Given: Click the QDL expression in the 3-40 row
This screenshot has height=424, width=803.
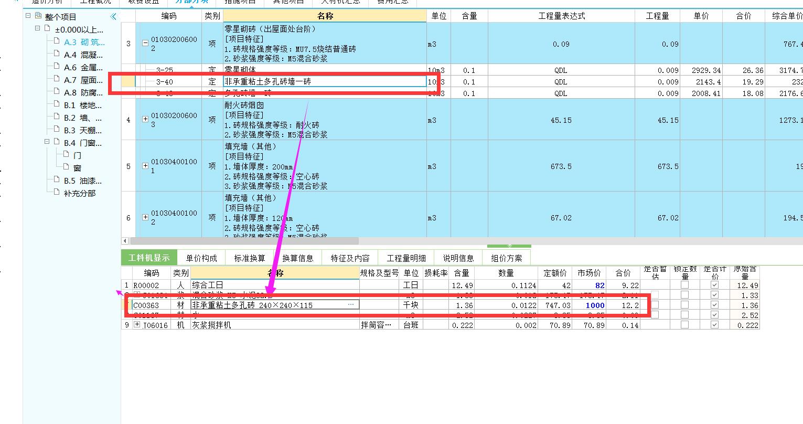Looking at the screenshot, I should click(561, 81).
